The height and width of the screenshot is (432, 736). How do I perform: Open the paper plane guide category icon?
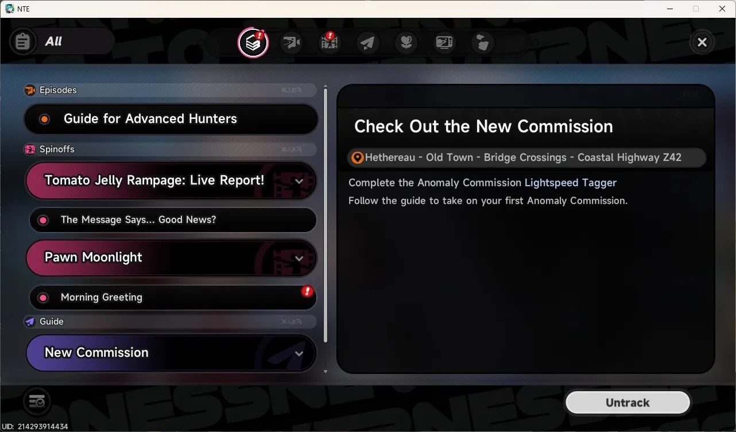368,43
